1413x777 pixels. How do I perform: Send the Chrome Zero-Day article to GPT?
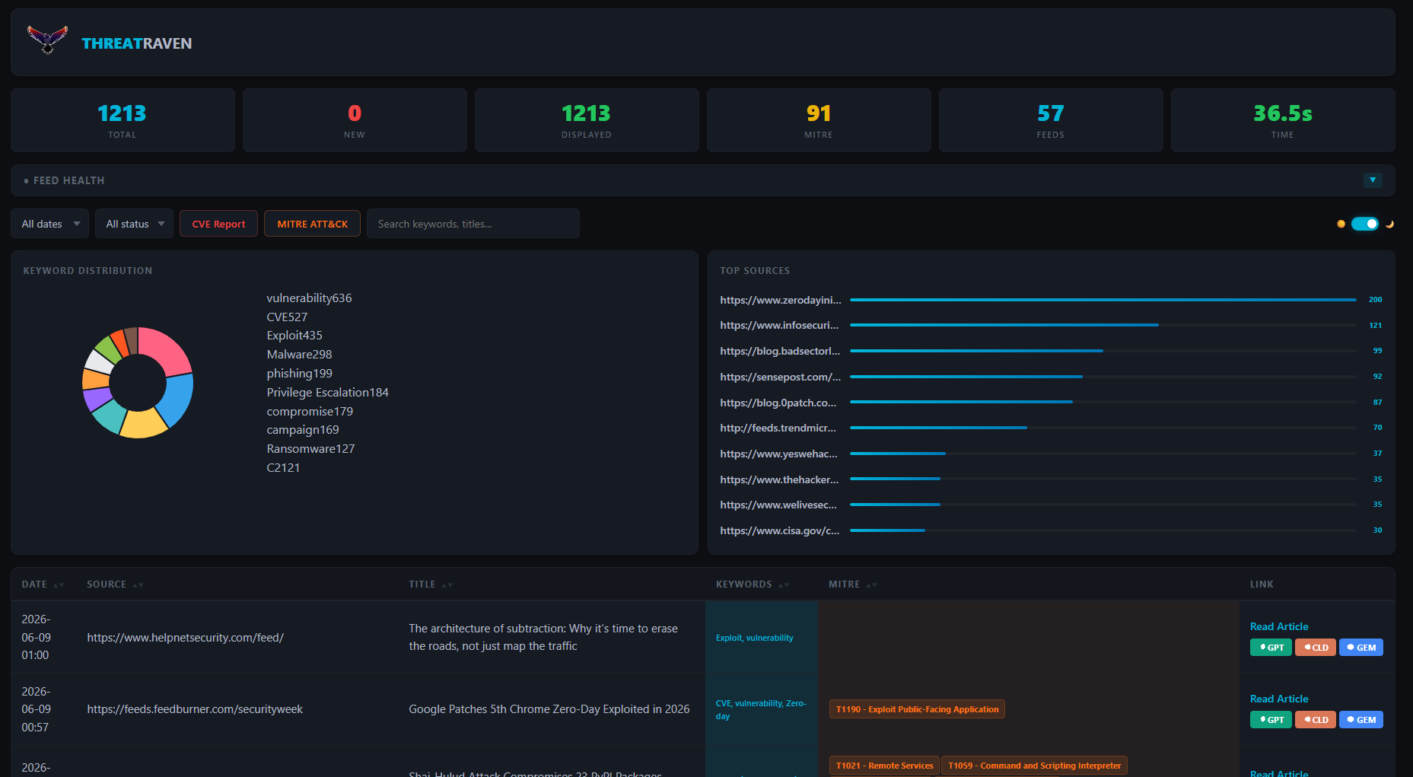(1271, 720)
